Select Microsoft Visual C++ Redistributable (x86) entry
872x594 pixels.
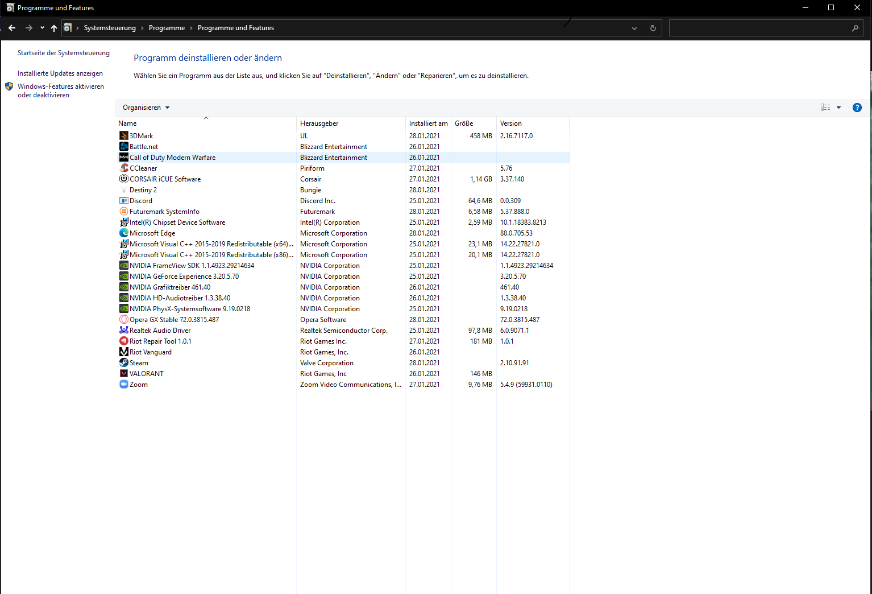211,254
